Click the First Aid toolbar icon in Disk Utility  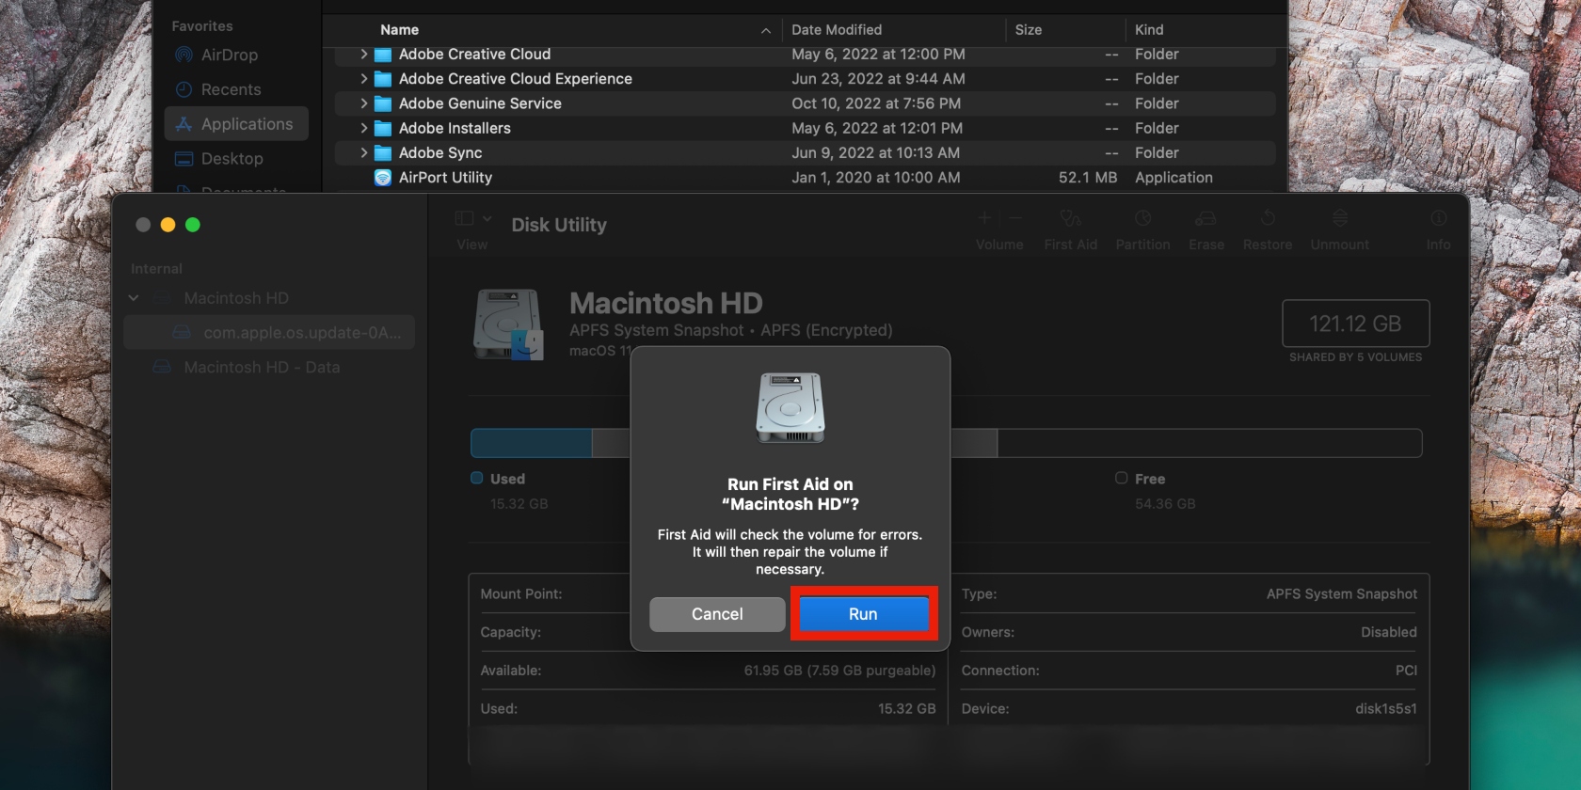click(x=1070, y=219)
